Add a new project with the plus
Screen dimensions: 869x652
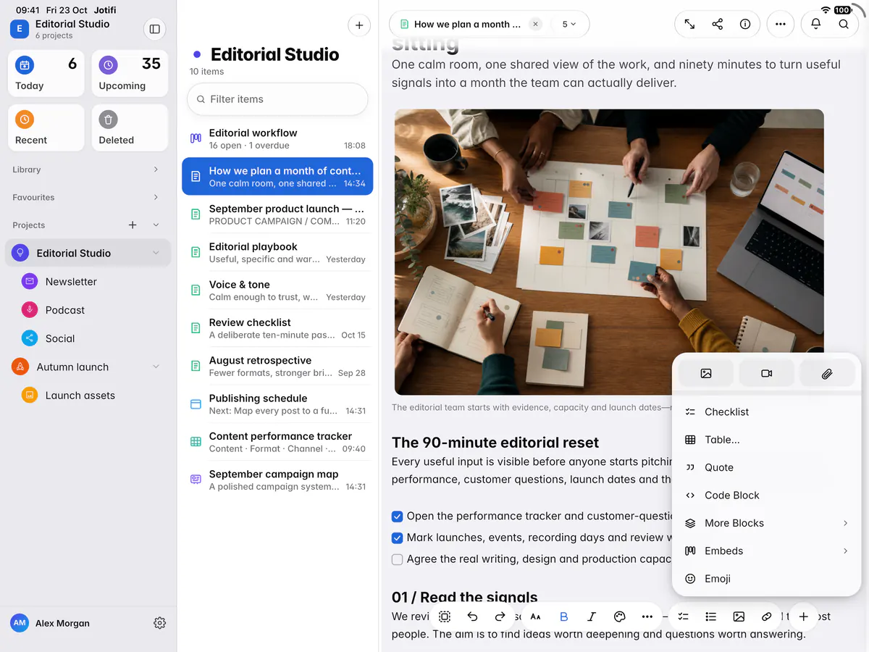[133, 225]
